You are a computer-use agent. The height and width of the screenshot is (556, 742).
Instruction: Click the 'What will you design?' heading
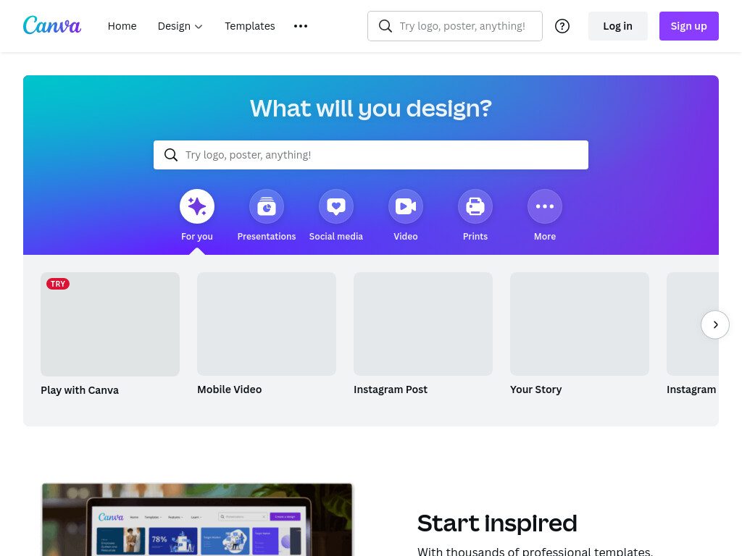click(x=371, y=109)
